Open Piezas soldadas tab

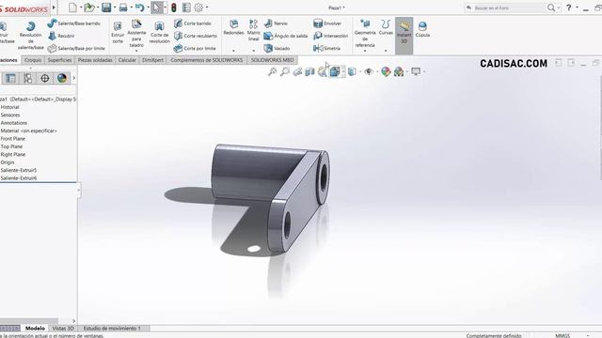coord(95,60)
